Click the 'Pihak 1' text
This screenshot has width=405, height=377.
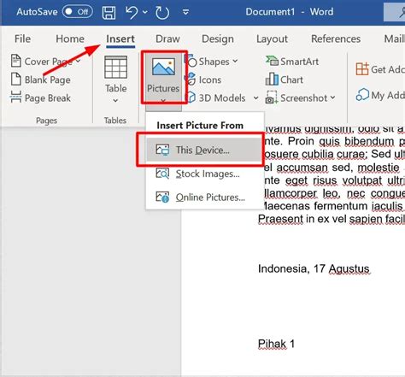point(276,344)
